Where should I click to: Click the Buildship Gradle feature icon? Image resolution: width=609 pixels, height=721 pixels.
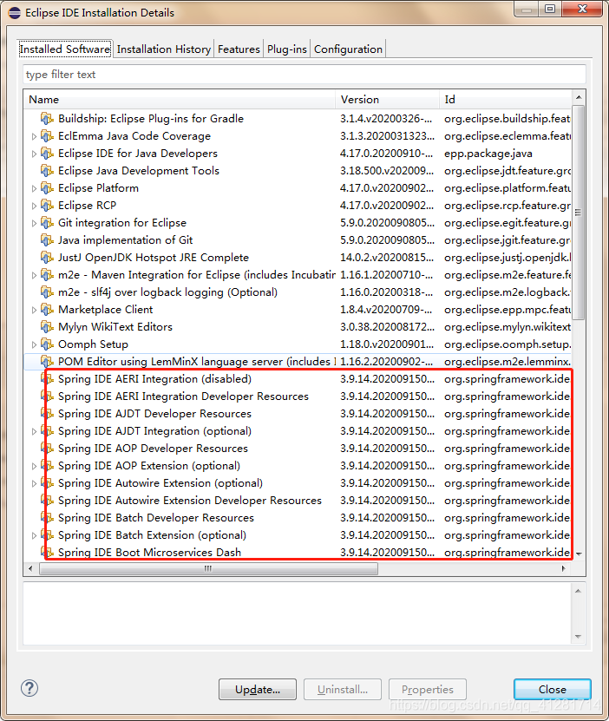point(47,119)
